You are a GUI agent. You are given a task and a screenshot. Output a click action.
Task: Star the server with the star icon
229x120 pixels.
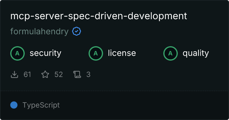point(45,74)
